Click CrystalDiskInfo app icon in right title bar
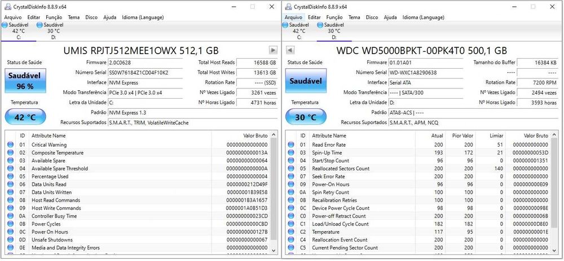The height and width of the screenshot is (261, 564). point(288,6)
